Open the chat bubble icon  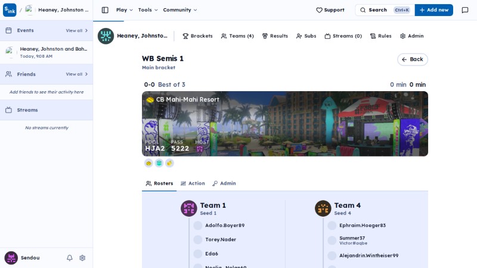465,10
